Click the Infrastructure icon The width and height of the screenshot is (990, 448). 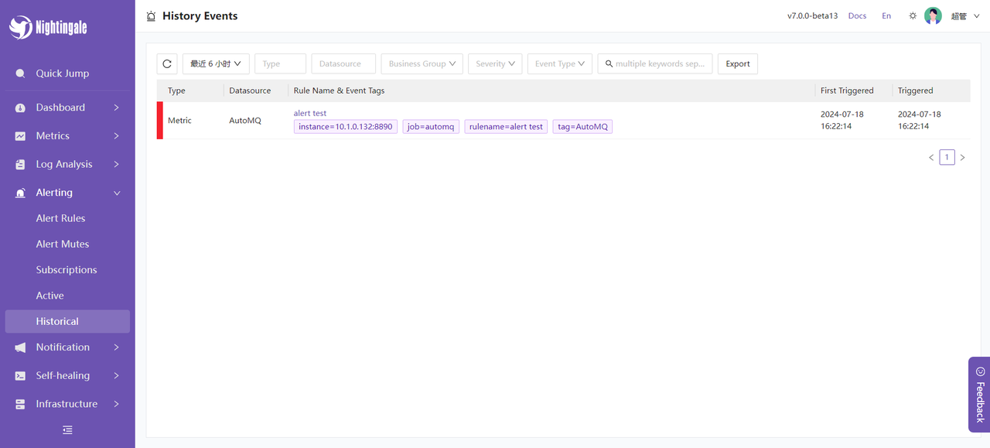click(x=20, y=404)
